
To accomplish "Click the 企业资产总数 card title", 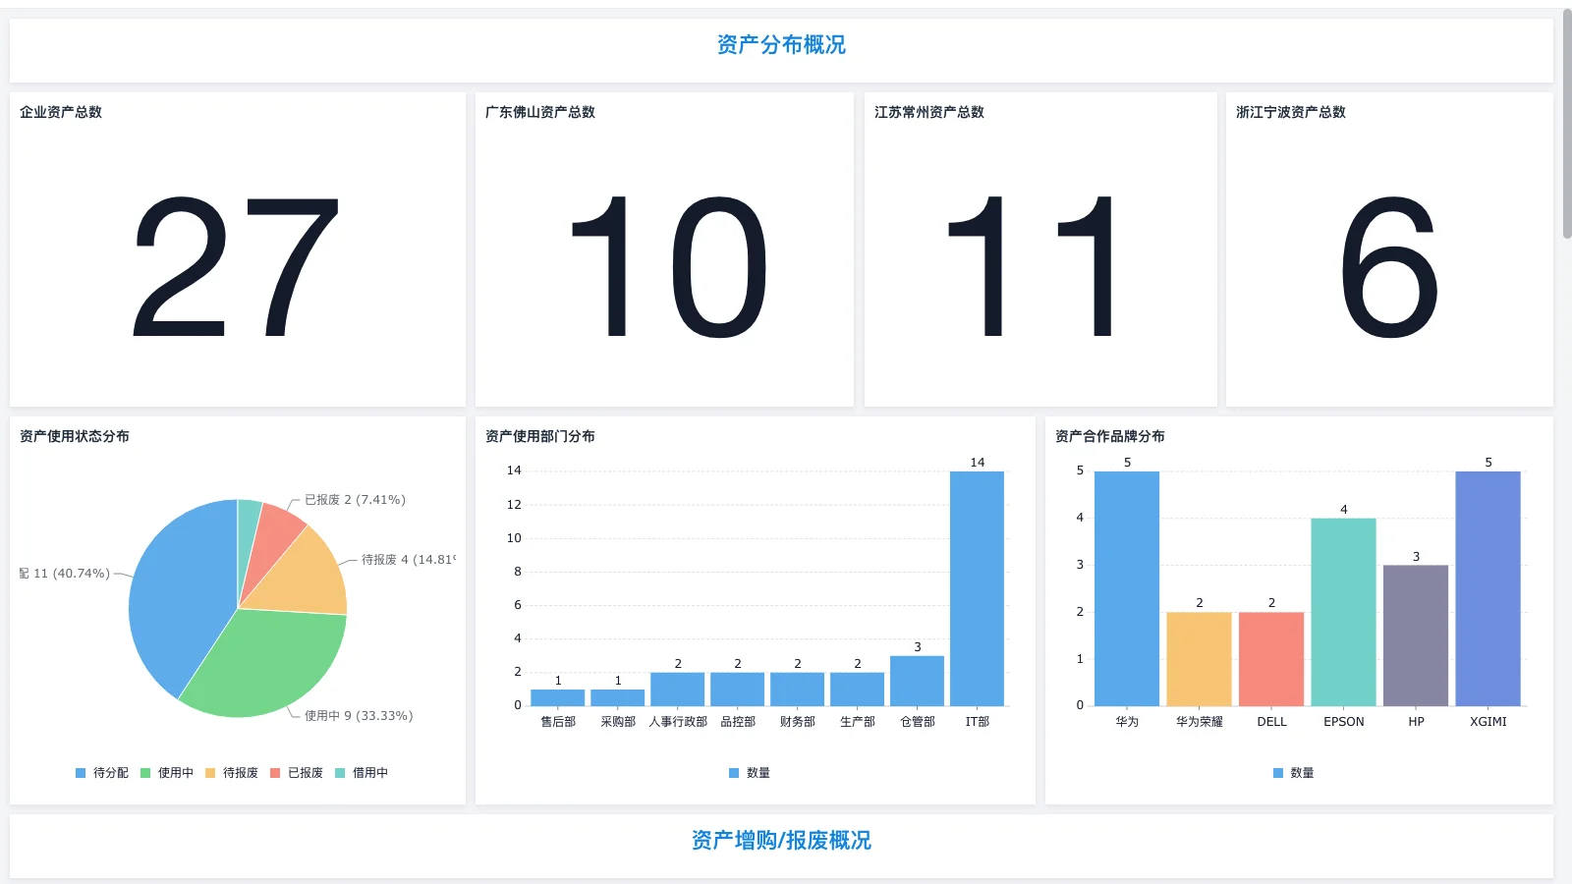I will pyautogui.click(x=61, y=112).
